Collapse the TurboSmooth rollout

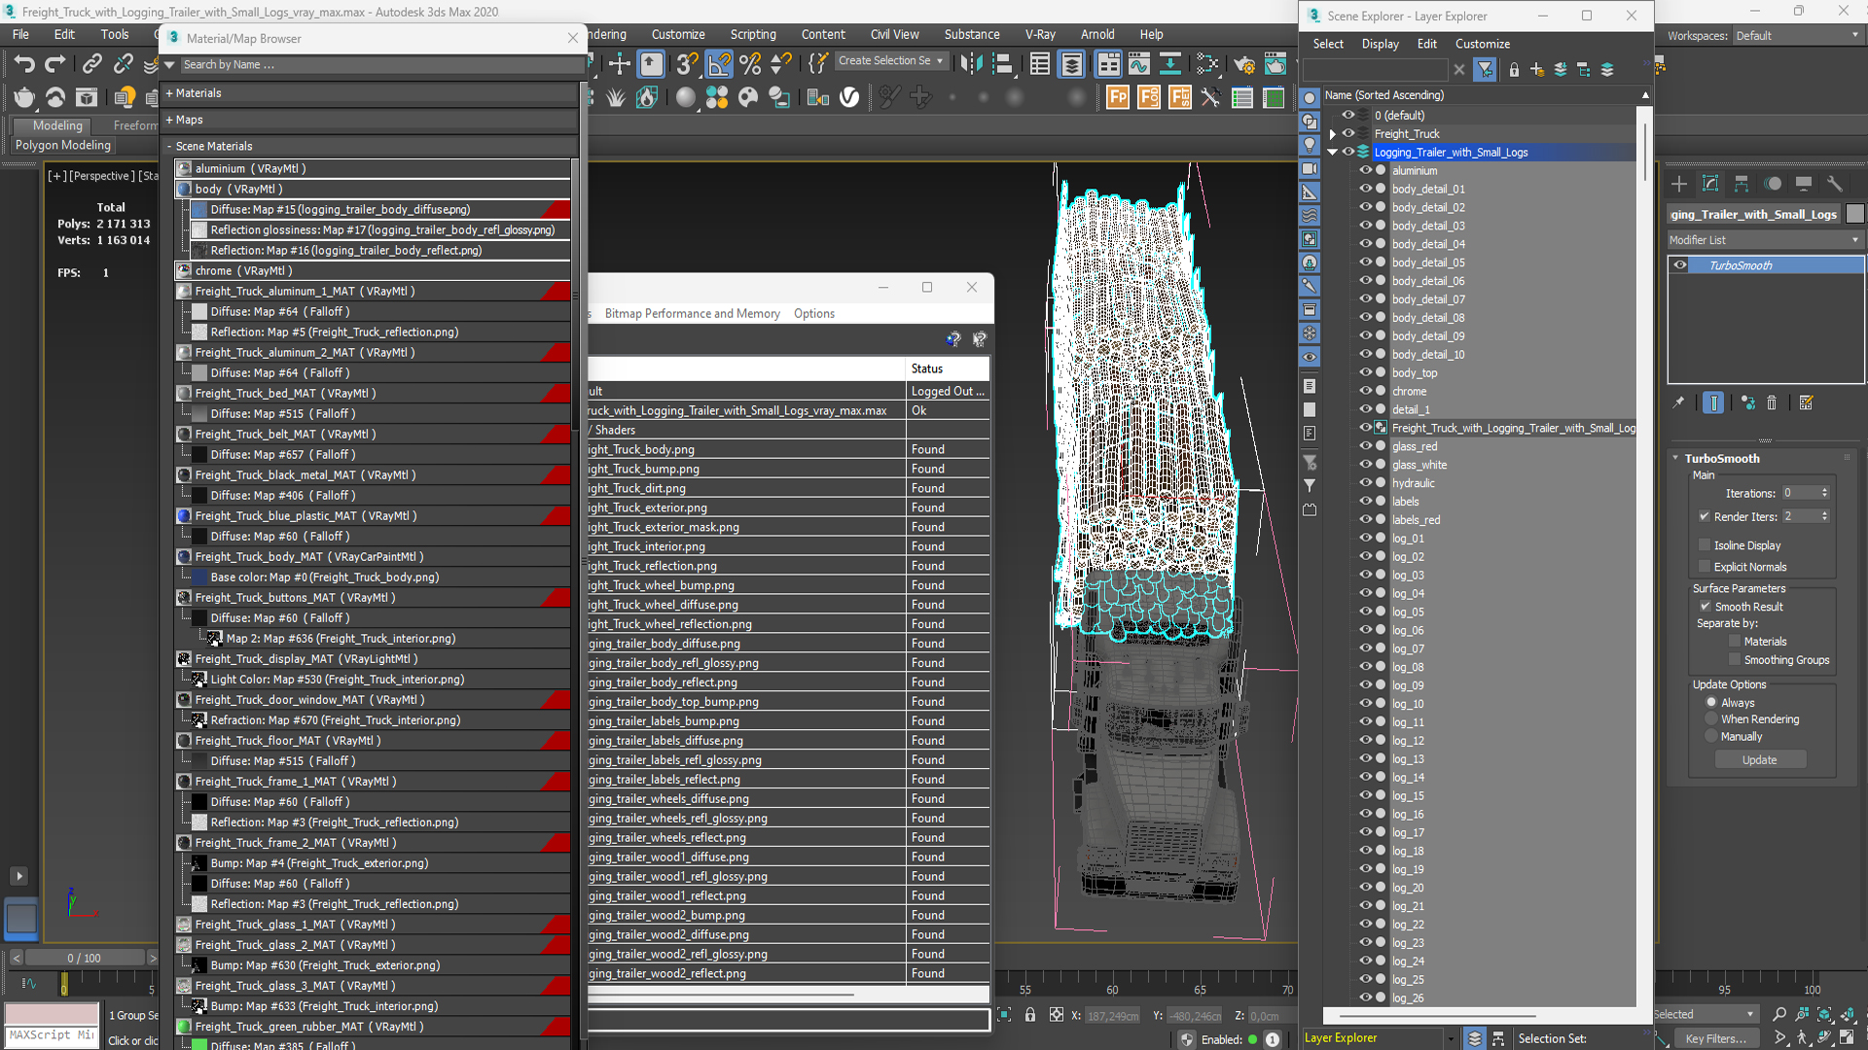click(1676, 458)
